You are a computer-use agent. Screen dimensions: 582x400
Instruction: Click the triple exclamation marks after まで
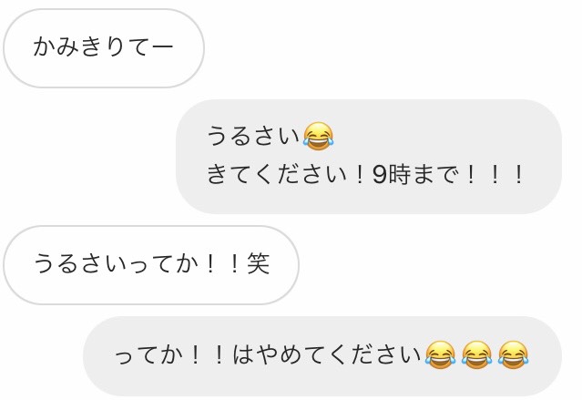[495, 175]
